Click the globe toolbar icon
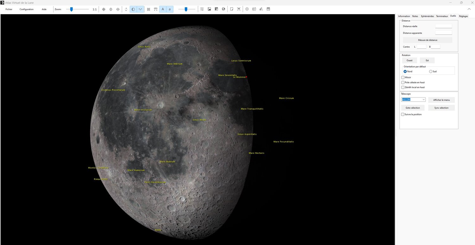Screen dimensions: 475x245 pos(224,9)
